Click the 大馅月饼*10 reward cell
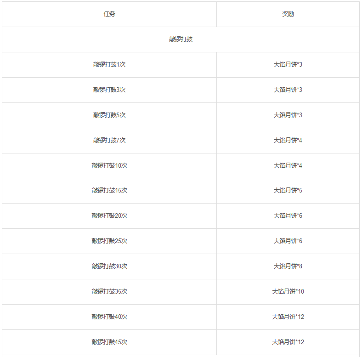Image resolution: width=362 pixels, height=357 pixels. 288,292
